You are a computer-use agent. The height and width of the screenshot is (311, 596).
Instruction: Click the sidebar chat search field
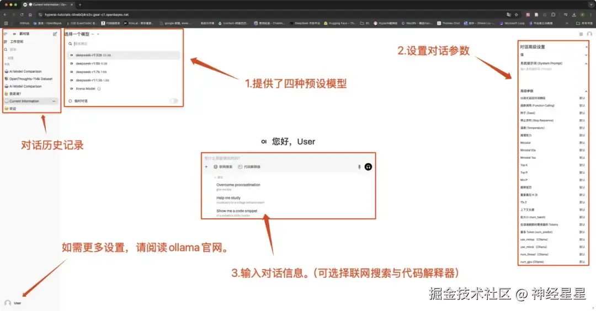(x=30, y=50)
